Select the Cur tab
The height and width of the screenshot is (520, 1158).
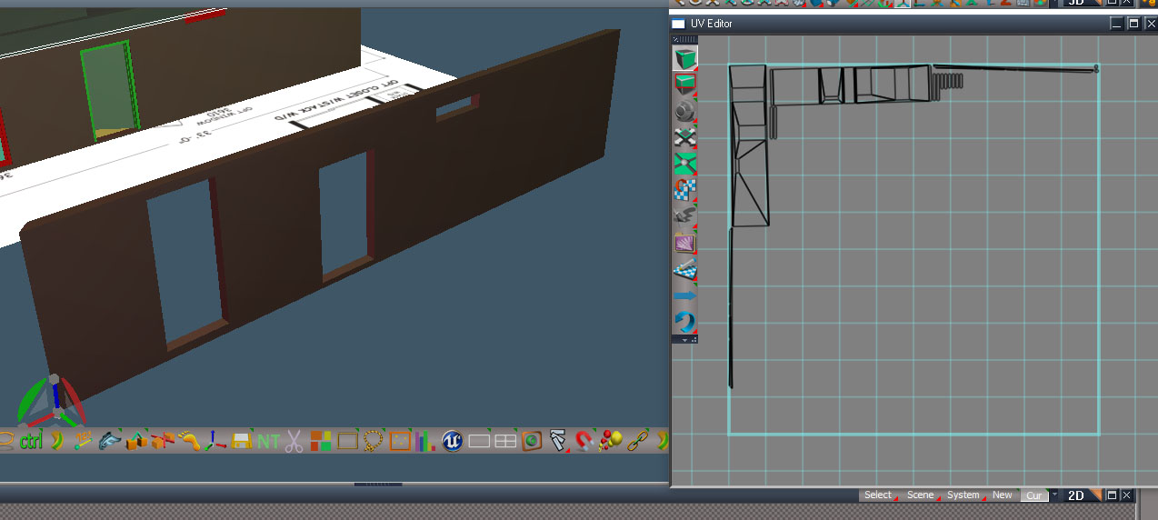(x=1034, y=495)
